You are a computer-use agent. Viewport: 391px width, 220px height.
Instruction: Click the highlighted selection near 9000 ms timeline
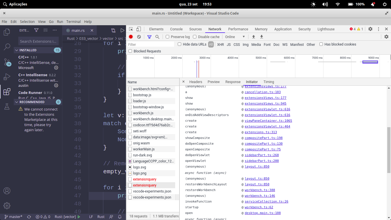(370, 61)
